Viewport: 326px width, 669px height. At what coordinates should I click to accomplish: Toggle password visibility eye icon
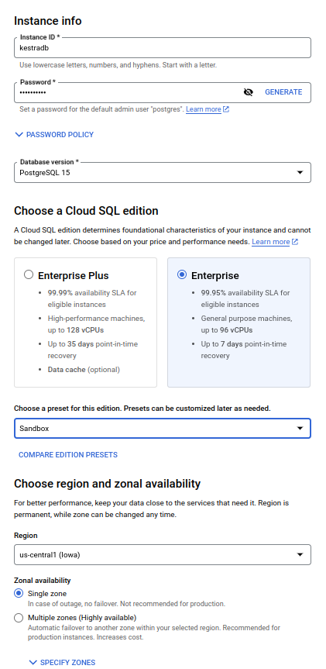coord(248,92)
